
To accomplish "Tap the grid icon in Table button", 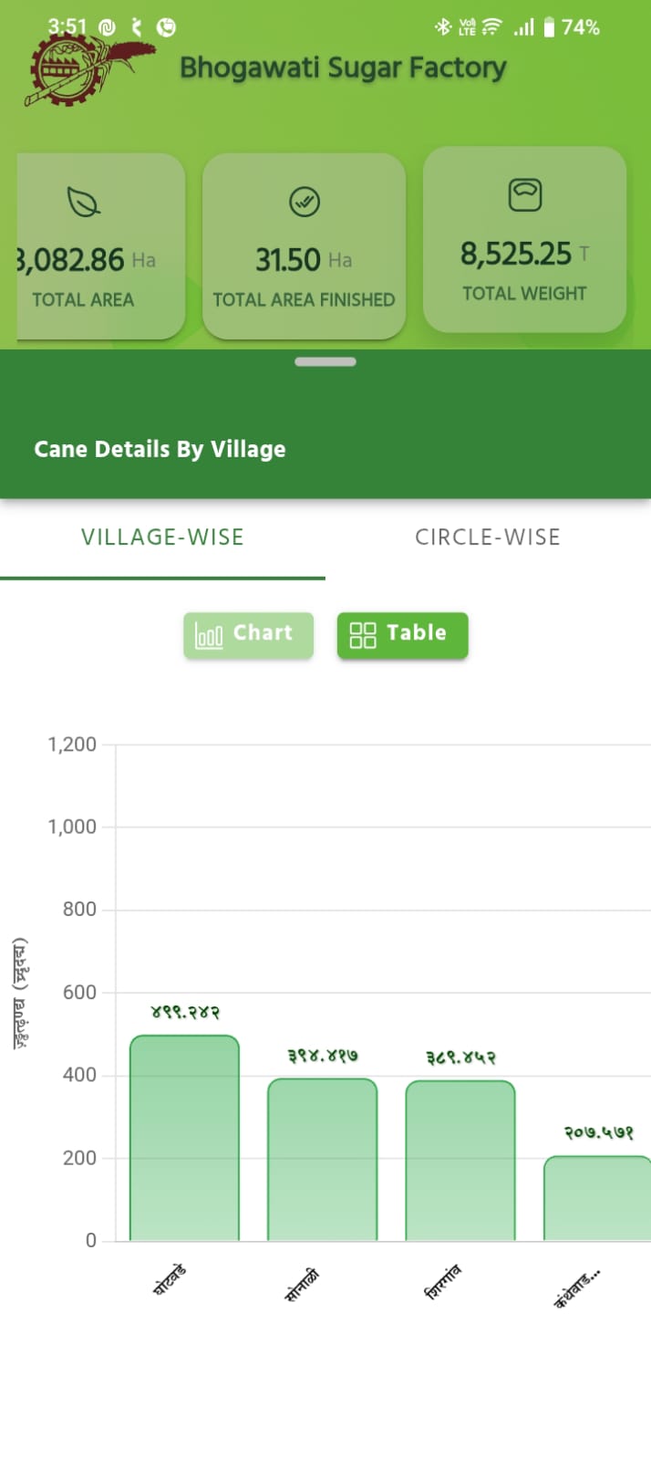I will [363, 635].
